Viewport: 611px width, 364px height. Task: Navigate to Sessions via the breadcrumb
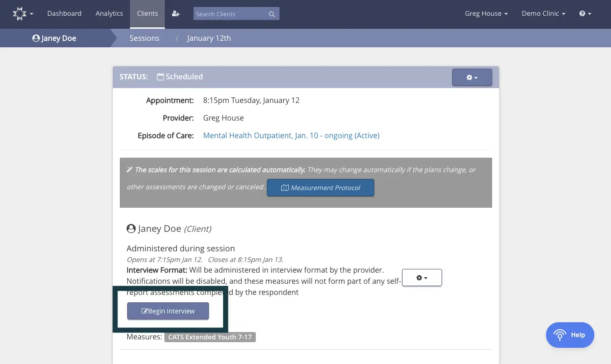pos(144,38)
